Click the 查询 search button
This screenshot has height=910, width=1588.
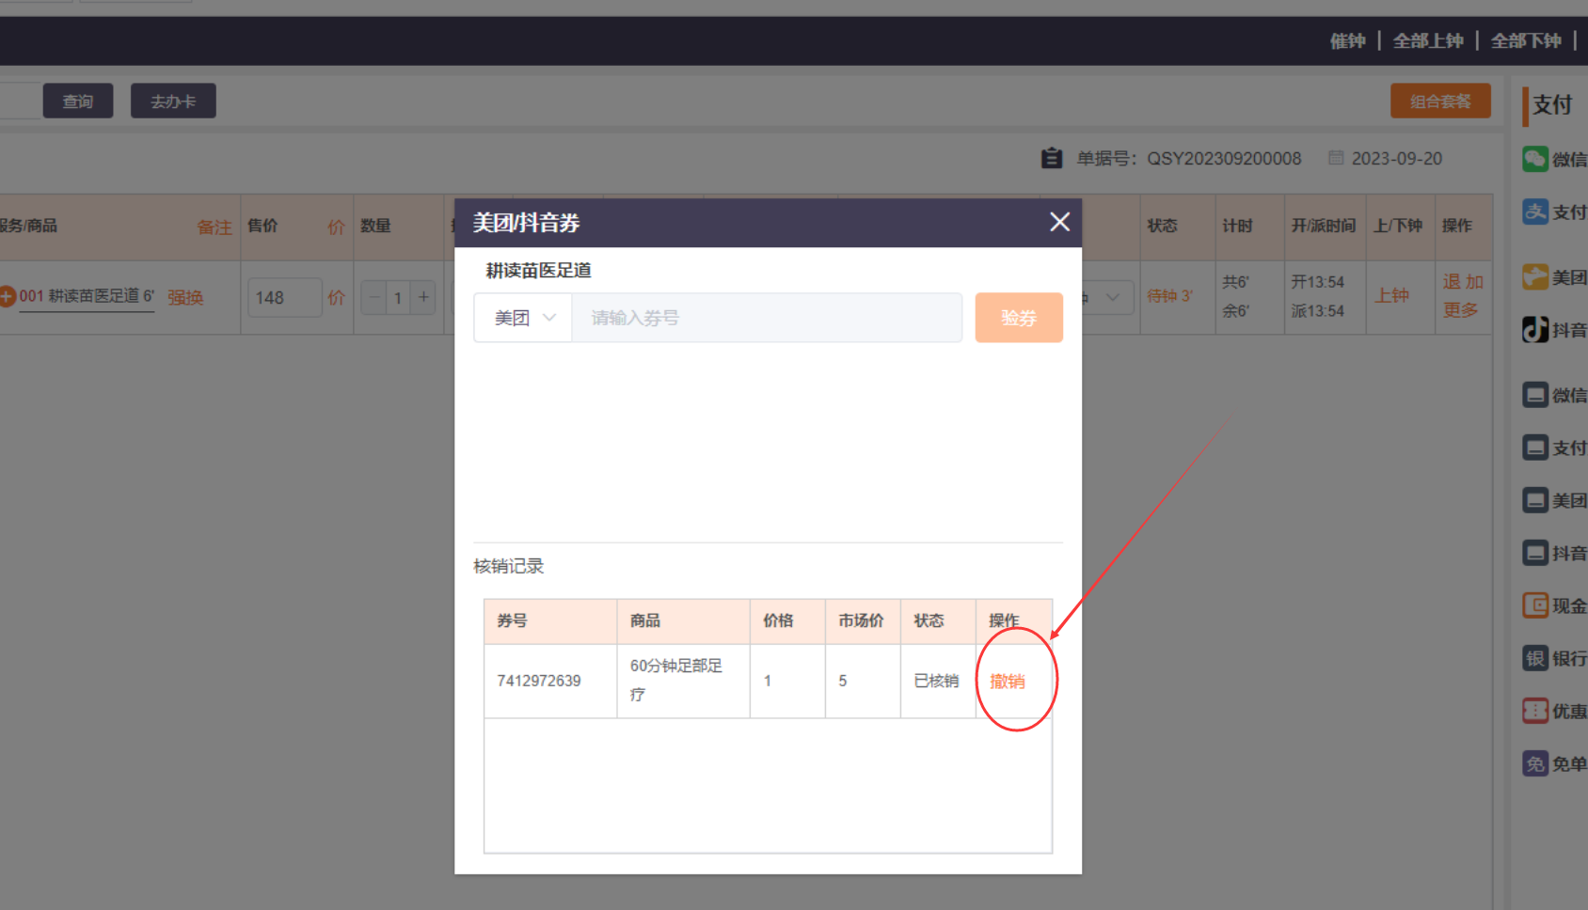point(78,101)
